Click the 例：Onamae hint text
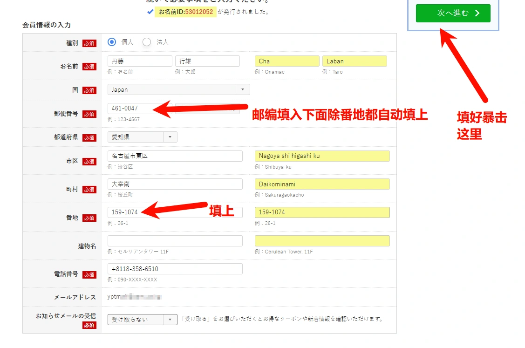Image resolution: width=525 pixels, height=348 pixels. pyautogui.click(x=270, y=72)
